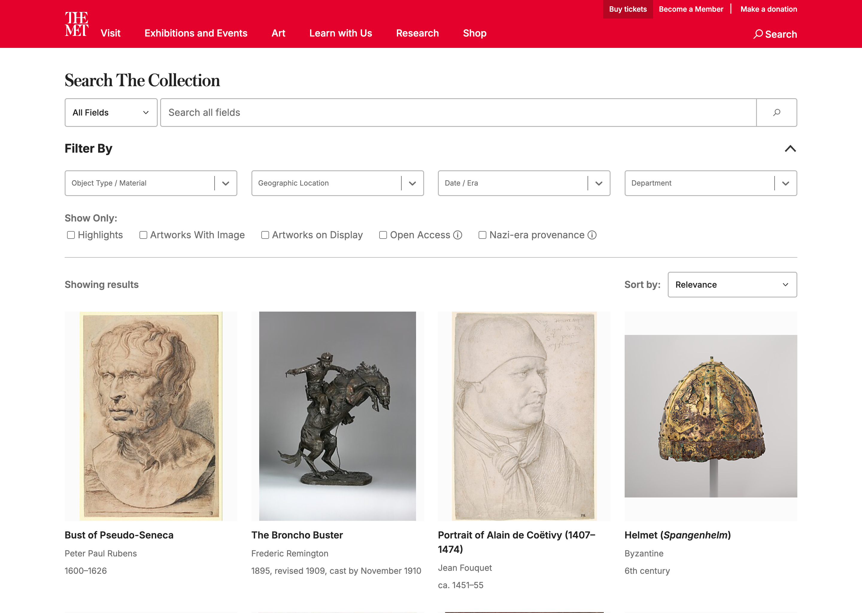The height and width of the screenshot is (613, 862).
Task: Enable Artworks With Image checkbox
Action: click(143, 235)
